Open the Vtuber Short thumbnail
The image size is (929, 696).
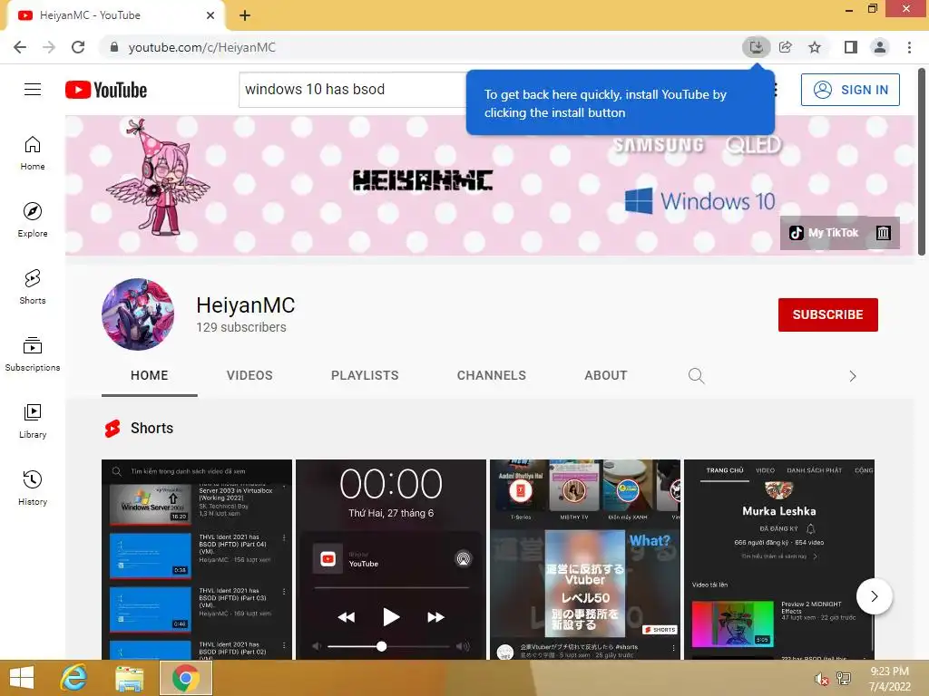pos(585,559)
